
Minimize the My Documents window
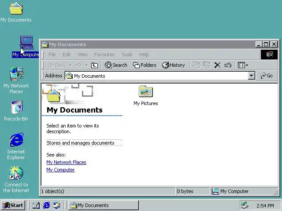(259, 44)
